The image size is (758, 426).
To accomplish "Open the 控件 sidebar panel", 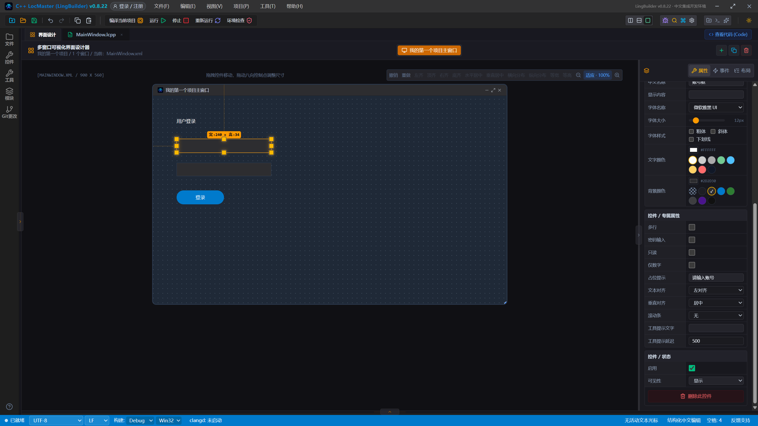I will [x=9, y=58].
